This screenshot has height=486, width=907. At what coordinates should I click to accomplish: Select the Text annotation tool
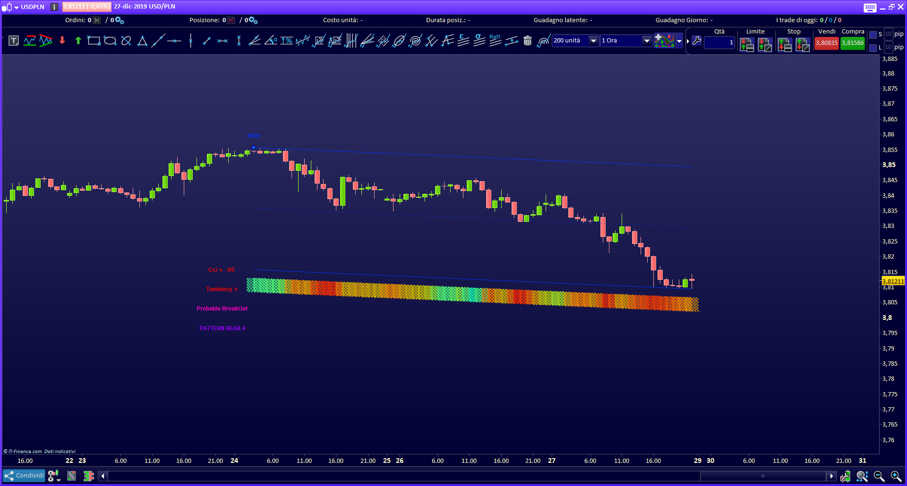[x=14, y=41]
